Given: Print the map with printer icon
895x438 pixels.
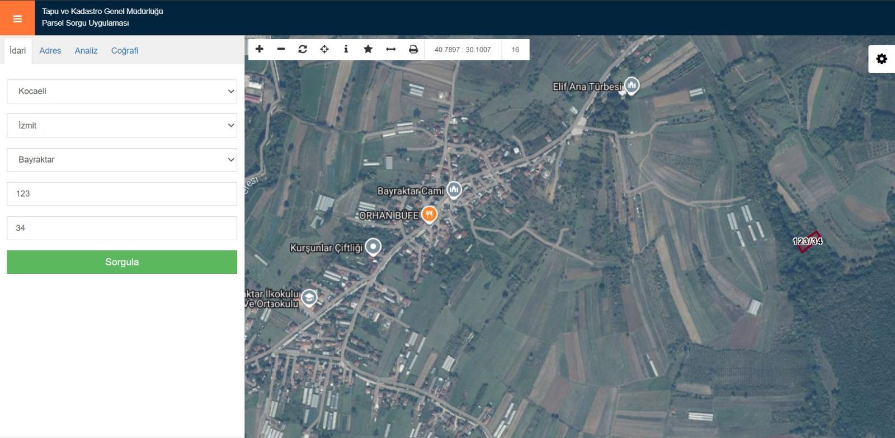Looking at the screenshot, I should tap(413, 49).
